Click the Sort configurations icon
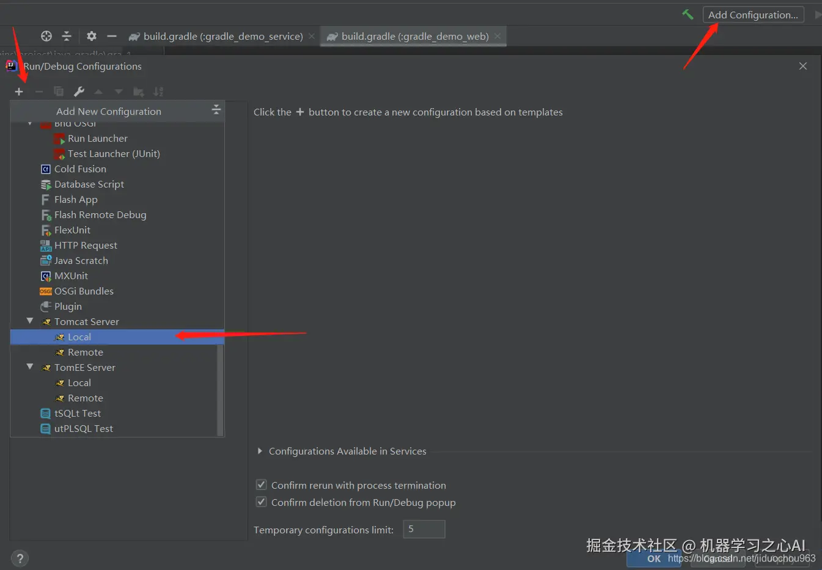 pos(158,92)
